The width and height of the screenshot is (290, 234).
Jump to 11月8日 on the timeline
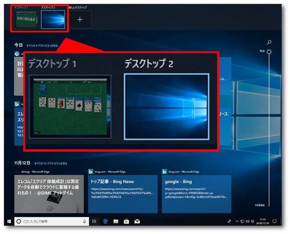[260, 205]
